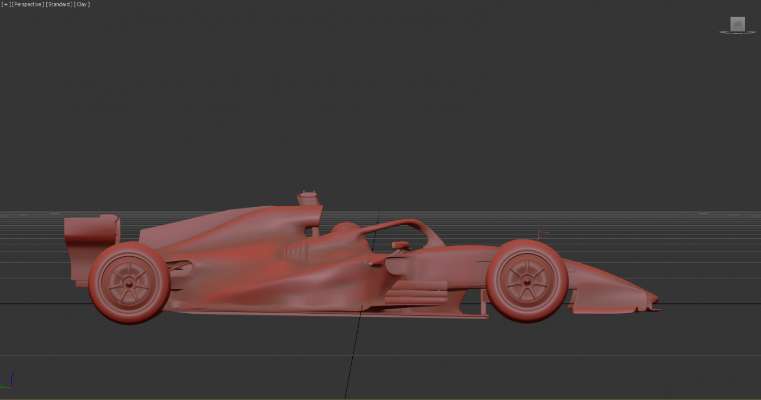761x400 pixels.
Task: Open the Perspective point-of-view menu
Action: point(28,4)
